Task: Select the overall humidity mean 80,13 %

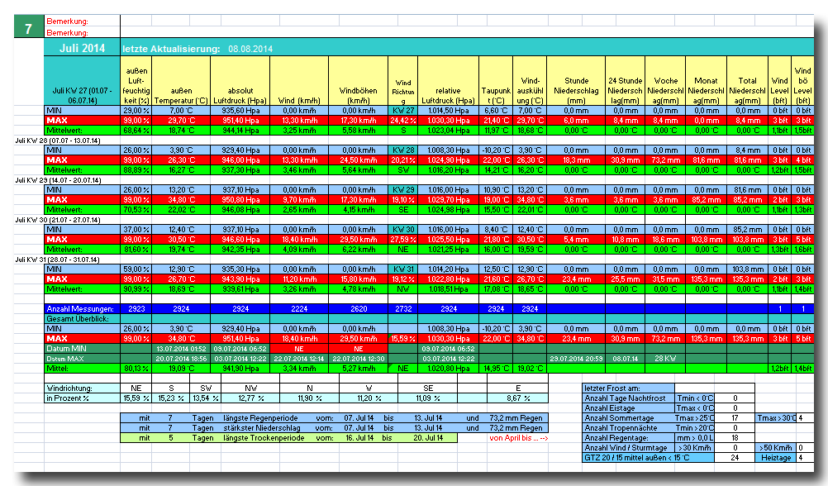Action: click(136, 369)
